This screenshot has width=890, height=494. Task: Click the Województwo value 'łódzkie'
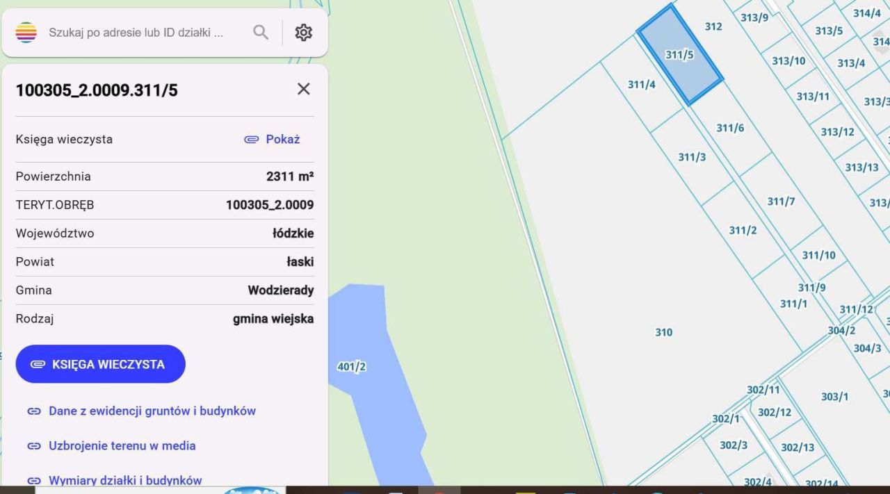293,233
